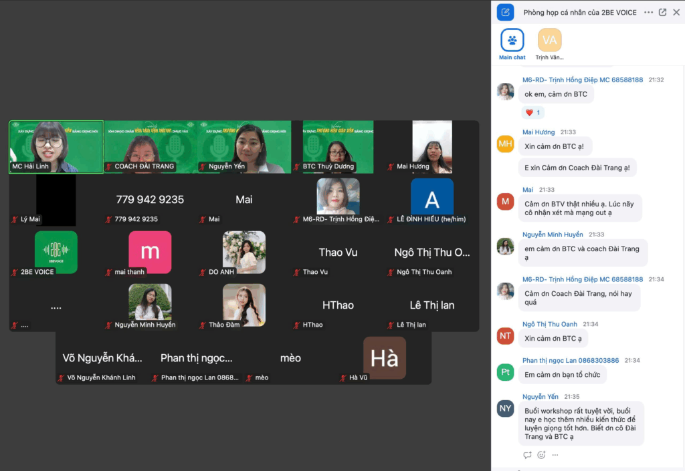
Task: Open more actions for Nguyễn Yến's message
Action: point(555,455)
